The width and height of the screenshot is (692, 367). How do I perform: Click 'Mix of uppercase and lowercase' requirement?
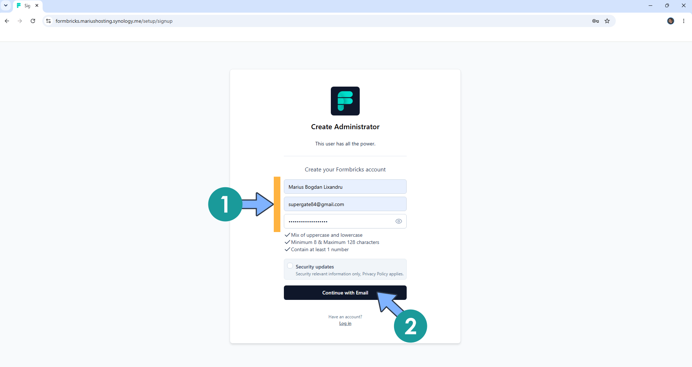(x=327, y=235)
